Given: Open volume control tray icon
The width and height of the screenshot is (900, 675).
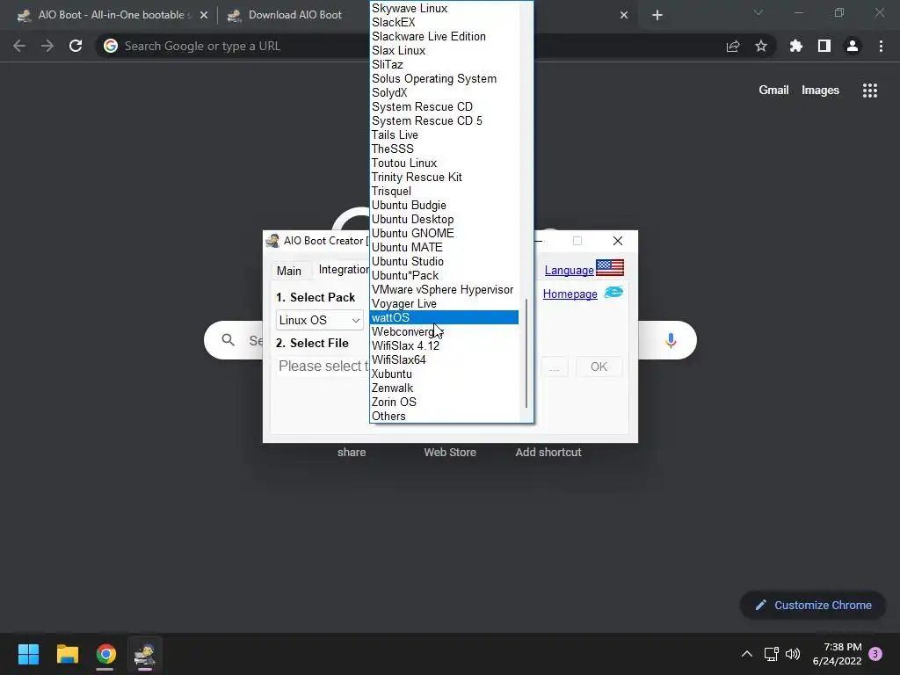Looking at the screenshot, I should coord(793,654).
